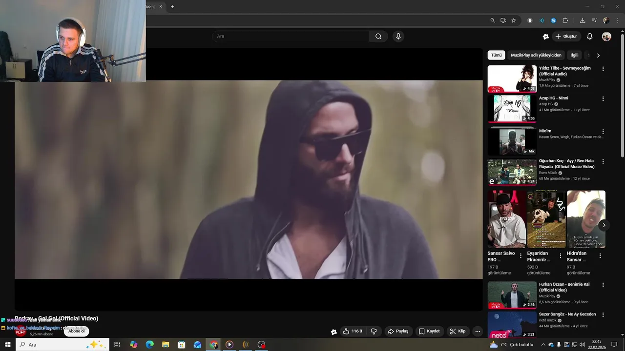
Task: Open Windows notification center icon
Action: pos(614,345)
